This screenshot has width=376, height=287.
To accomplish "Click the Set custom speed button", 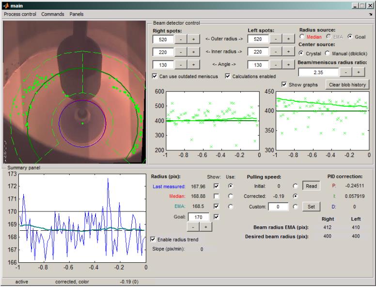I will 311,207.
